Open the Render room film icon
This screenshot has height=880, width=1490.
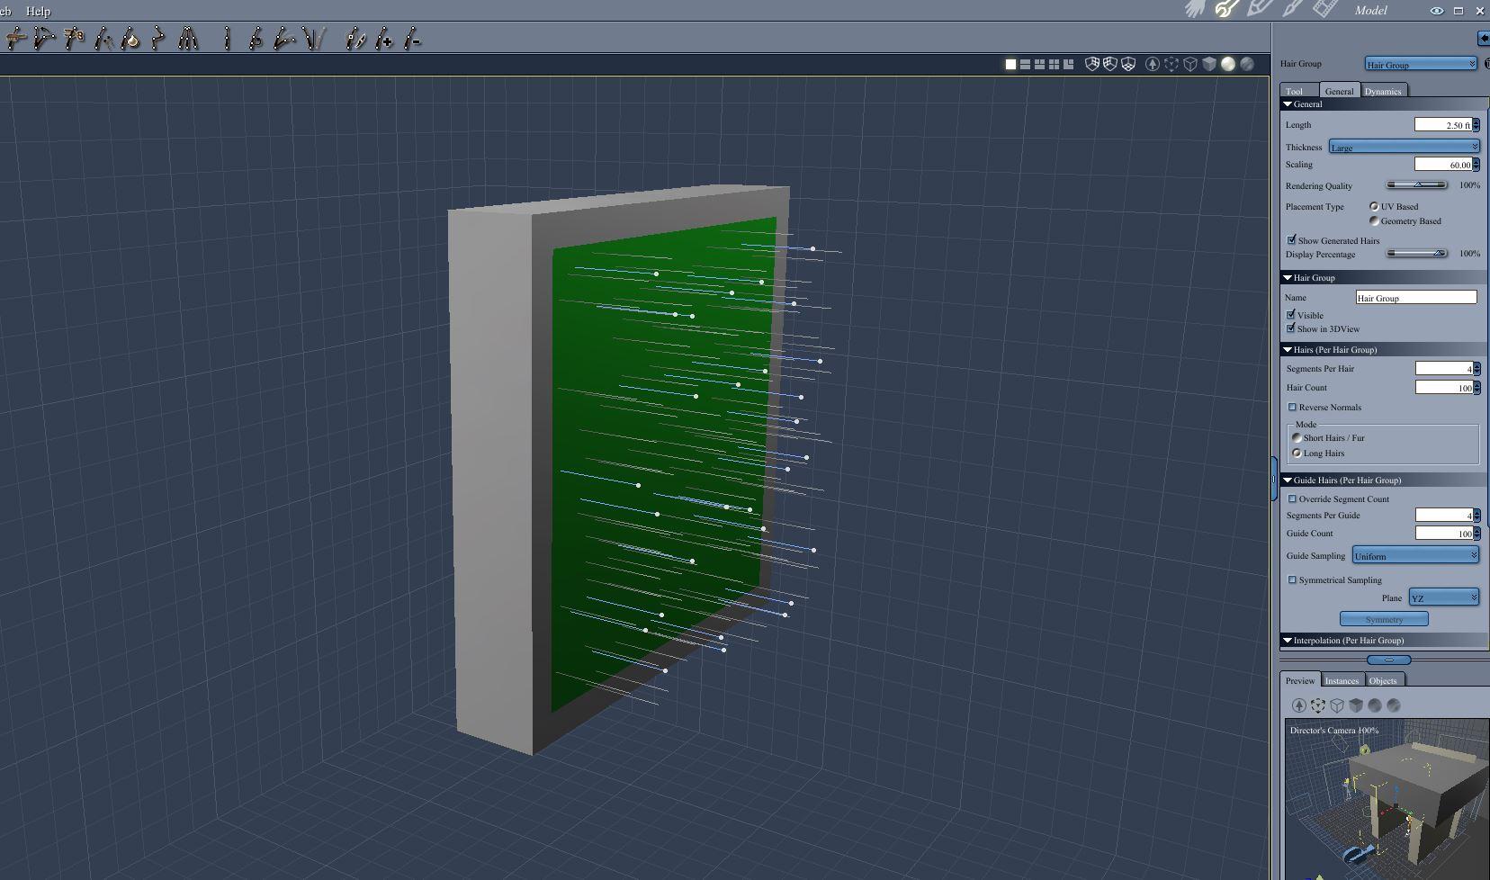[1324, 9]
